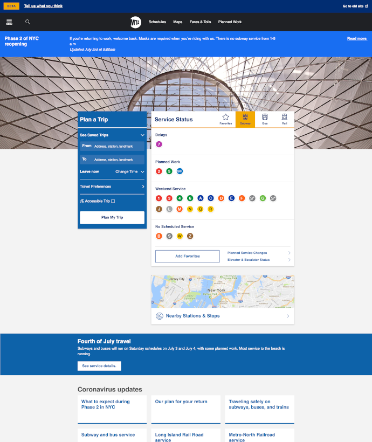Click the Z train no-service icon
The width and height of the screenshot is (372, 442).
point(190,236)
